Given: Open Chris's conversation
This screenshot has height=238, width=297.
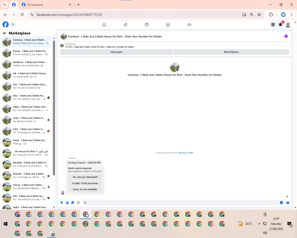Looking at the screenshot, I should [26, 131].
